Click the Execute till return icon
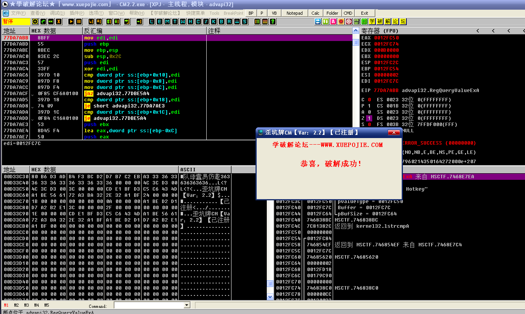Screen dimensions: 525x314 127,22
